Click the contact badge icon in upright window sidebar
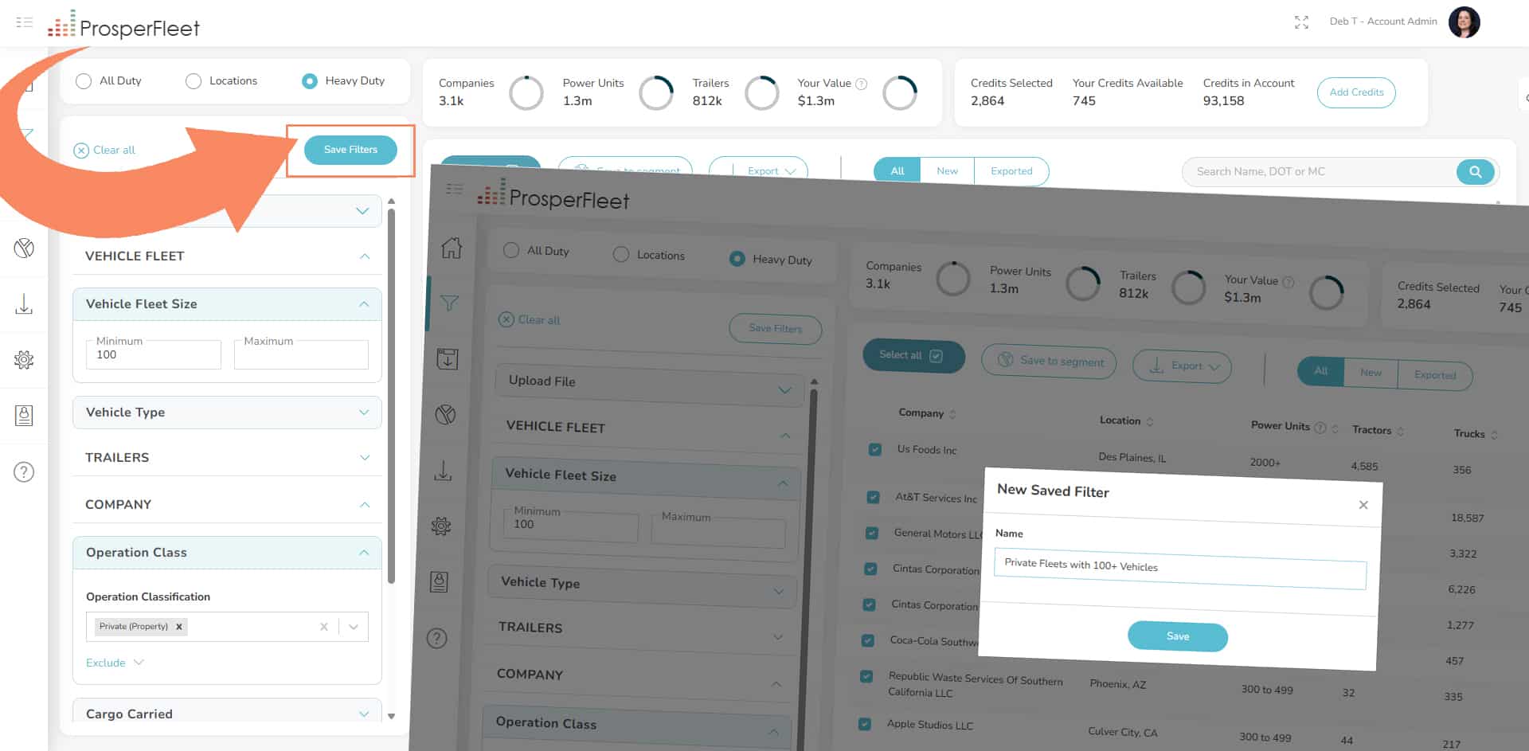 (24, 415)
